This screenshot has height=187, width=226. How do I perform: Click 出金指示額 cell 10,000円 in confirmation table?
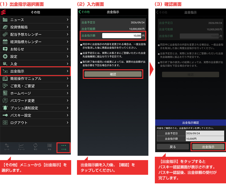[205, 139]
